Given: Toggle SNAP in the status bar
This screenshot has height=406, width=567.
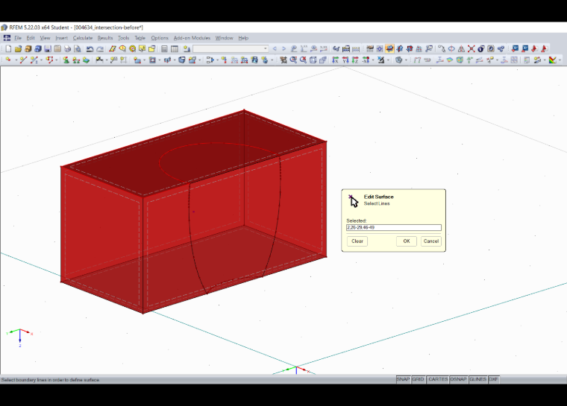Looking at the screenshot, I should pos(403,379).
